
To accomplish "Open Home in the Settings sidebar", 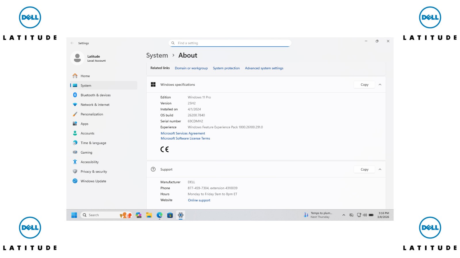I will pyautogui.click(x=103, y=76).
